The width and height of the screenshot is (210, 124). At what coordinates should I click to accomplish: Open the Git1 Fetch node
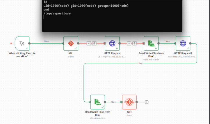point(129,102)
